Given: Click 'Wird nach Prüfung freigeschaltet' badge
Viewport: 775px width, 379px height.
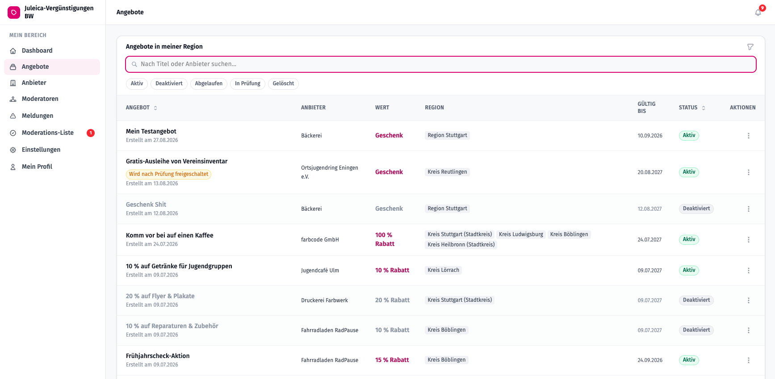Looking at the screenshot, I should click(168, 174).
